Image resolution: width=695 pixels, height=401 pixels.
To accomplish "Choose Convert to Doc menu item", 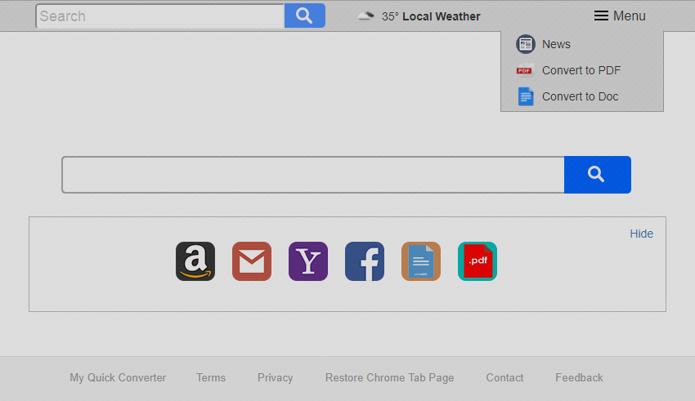I will [x=580, y=96].
